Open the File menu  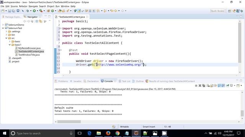(x=2, y=6)
